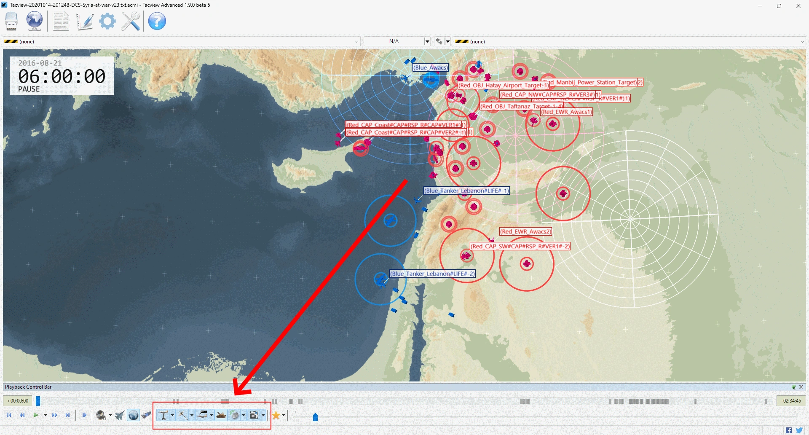The width and height of the screenshot is (809, 435).
Task: Expand the radar dish options dropdown
Action: coord(244,415)
